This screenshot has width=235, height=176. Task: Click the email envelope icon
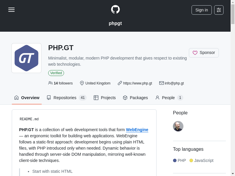[162, 83]
